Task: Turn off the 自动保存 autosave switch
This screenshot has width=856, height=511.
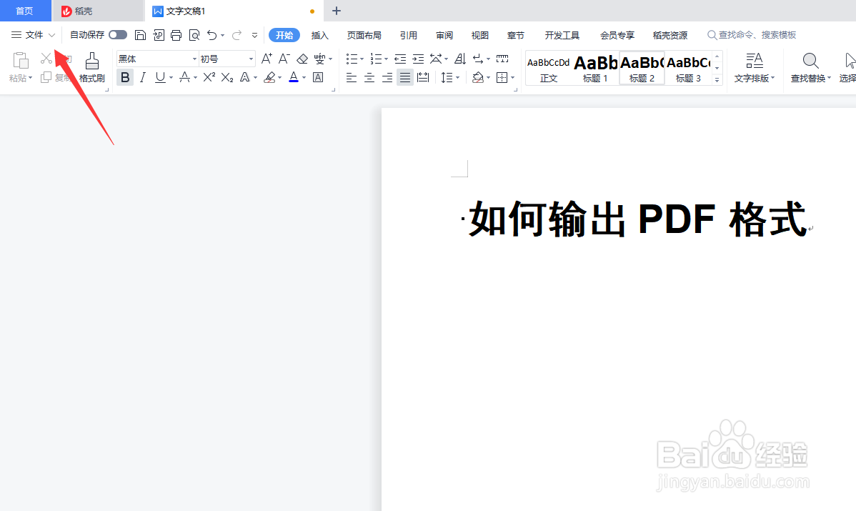Action: tap(119, 34)
